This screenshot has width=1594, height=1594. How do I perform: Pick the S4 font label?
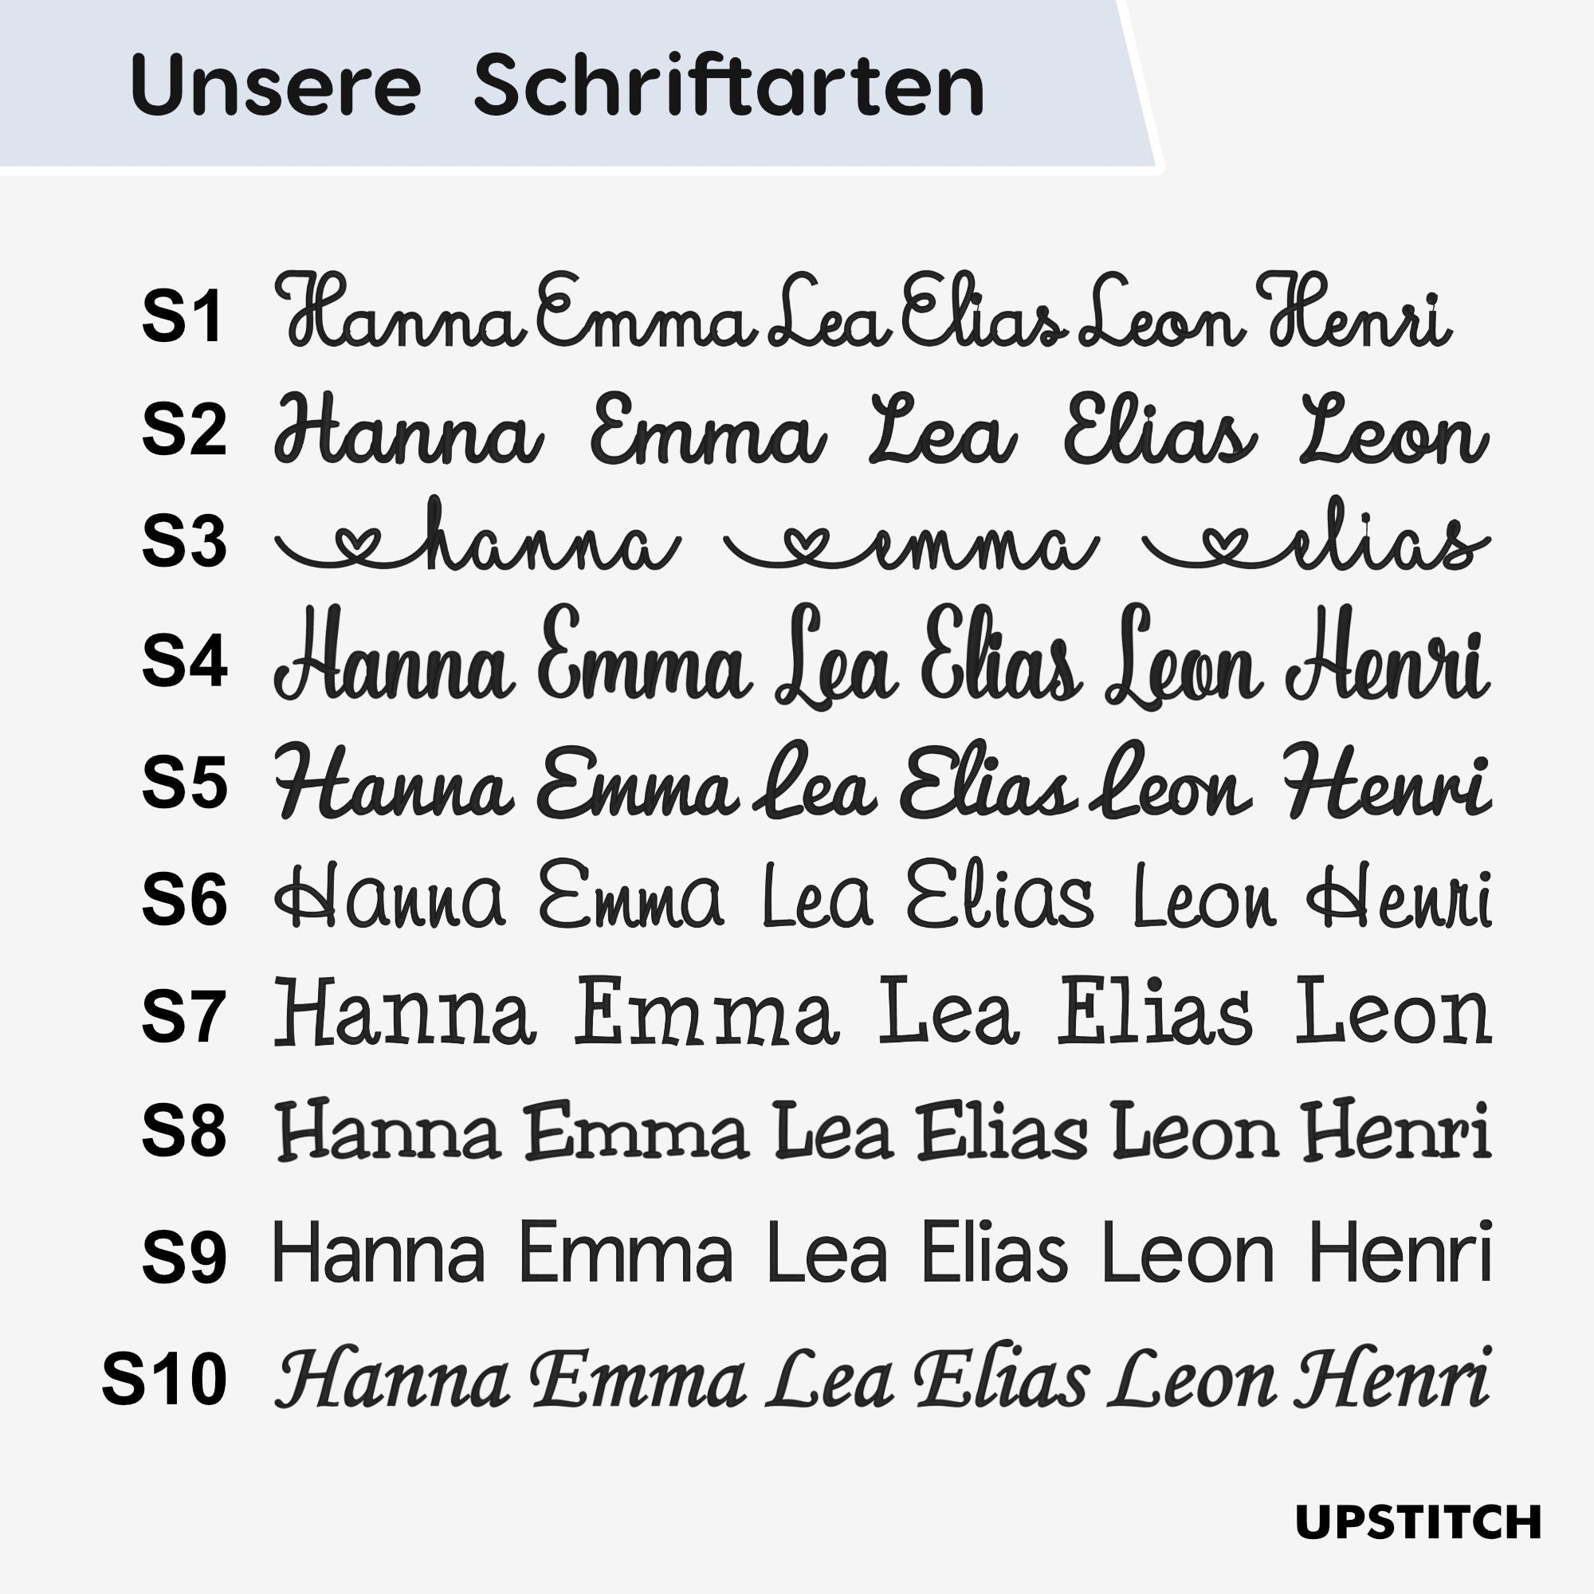[184, 660]
